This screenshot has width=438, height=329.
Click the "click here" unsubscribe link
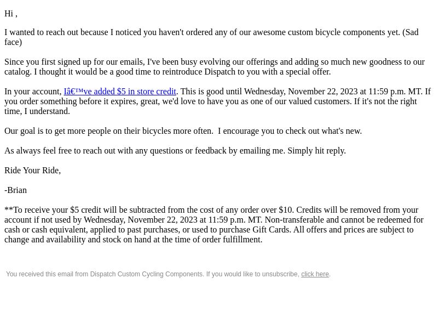(315, 274)
